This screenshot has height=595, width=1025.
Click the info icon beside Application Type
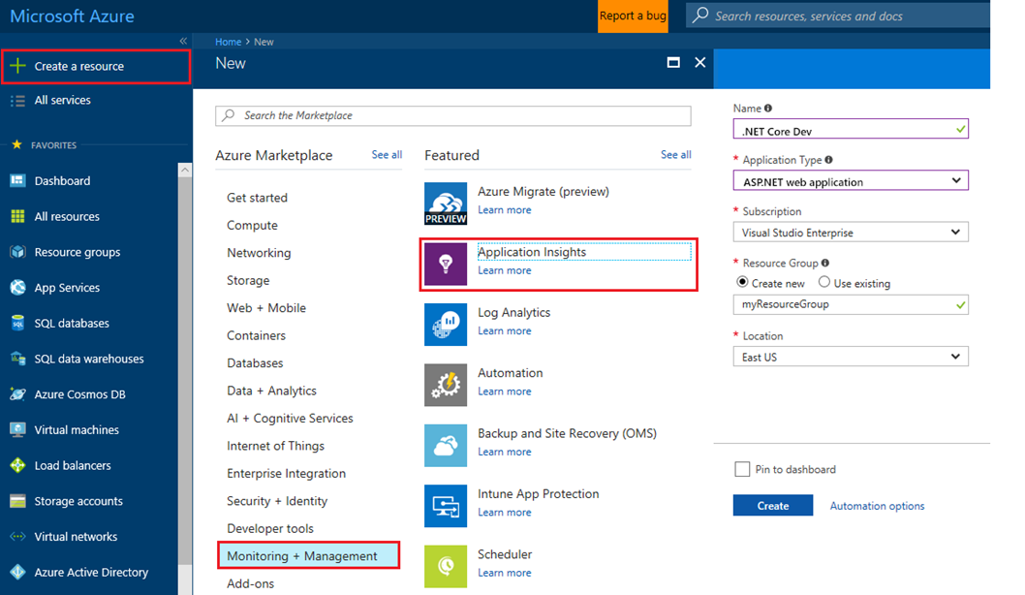click(829, 160)
